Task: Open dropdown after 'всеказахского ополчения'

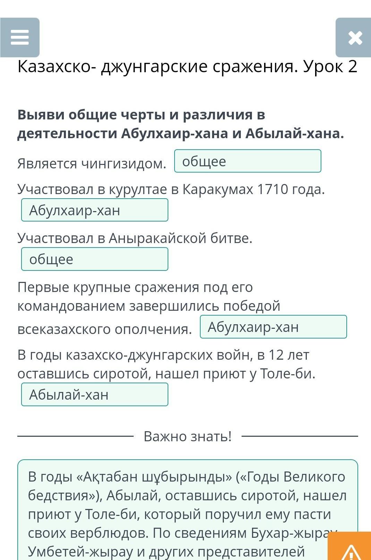Action: [273, 327]
